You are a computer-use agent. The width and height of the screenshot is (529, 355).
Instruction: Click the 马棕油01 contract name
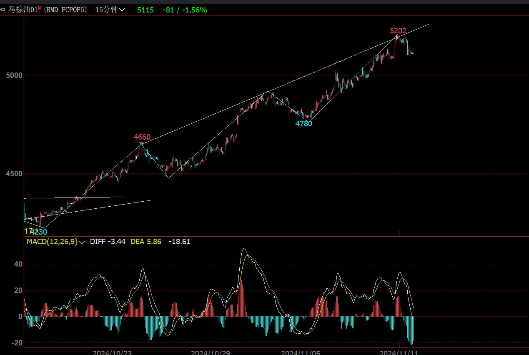23,10
